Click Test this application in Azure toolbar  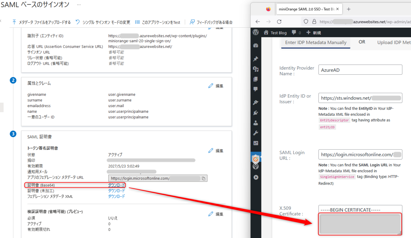point(158,22)
